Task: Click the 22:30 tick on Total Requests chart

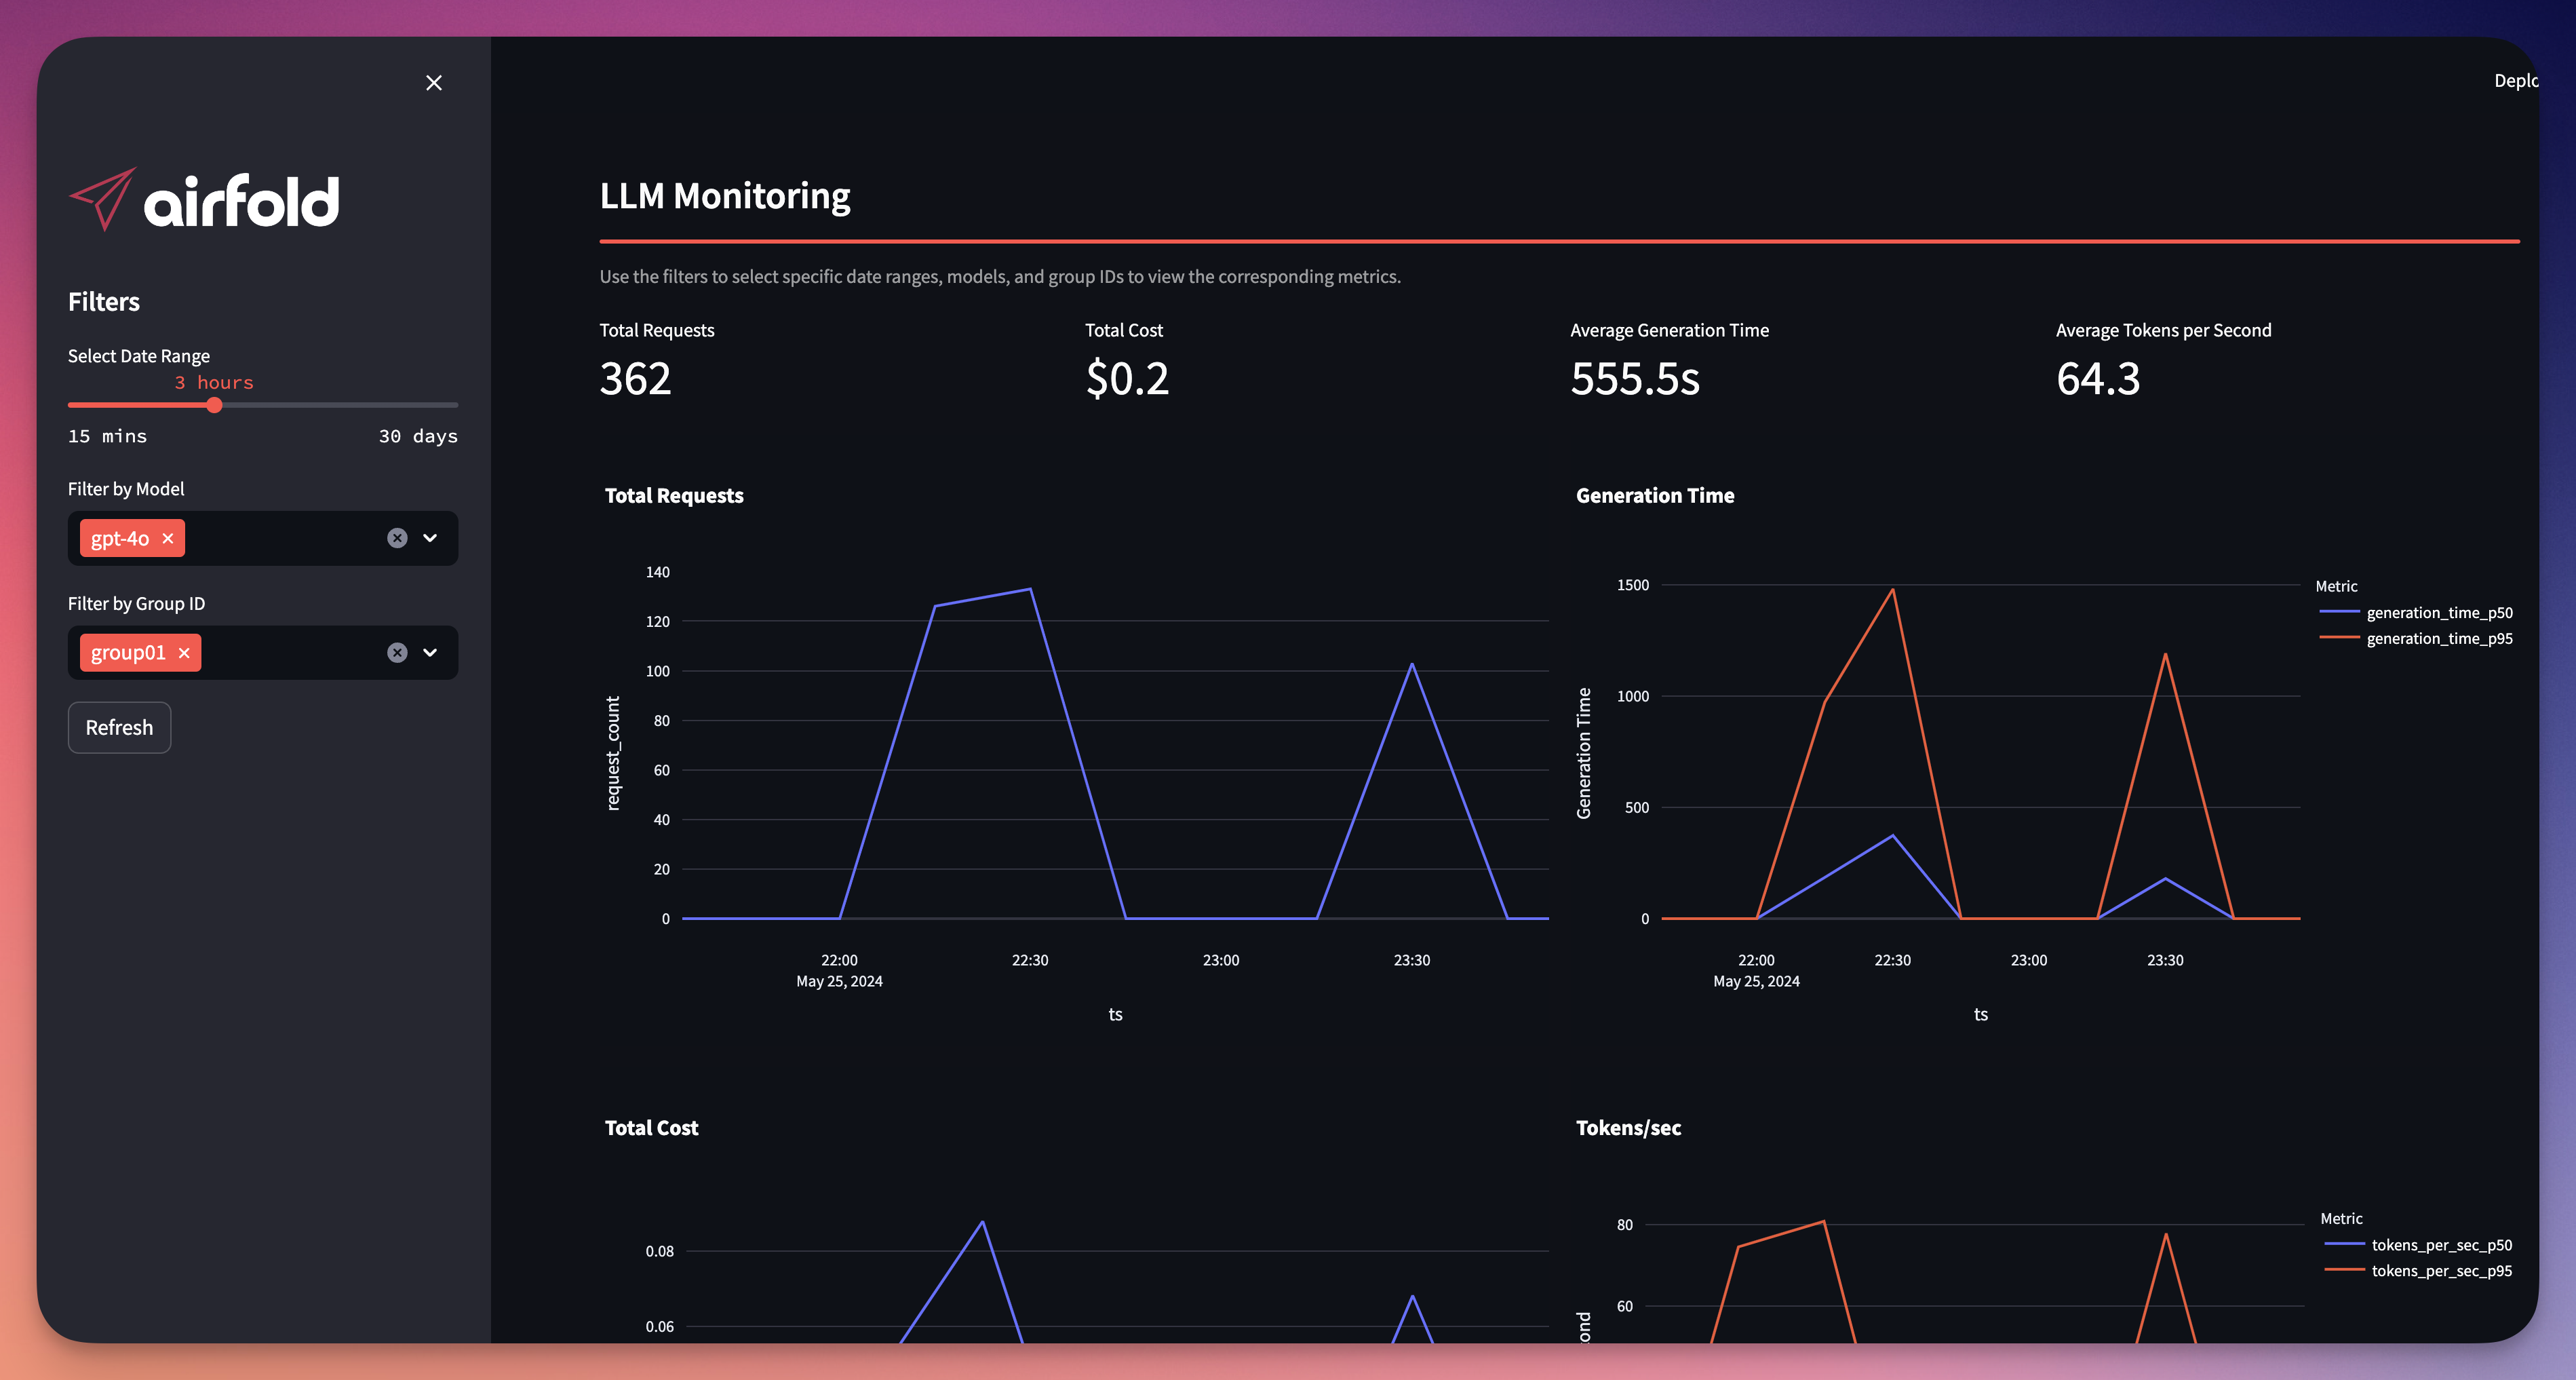Action: pyautogui.click(x=1030, y=960)
